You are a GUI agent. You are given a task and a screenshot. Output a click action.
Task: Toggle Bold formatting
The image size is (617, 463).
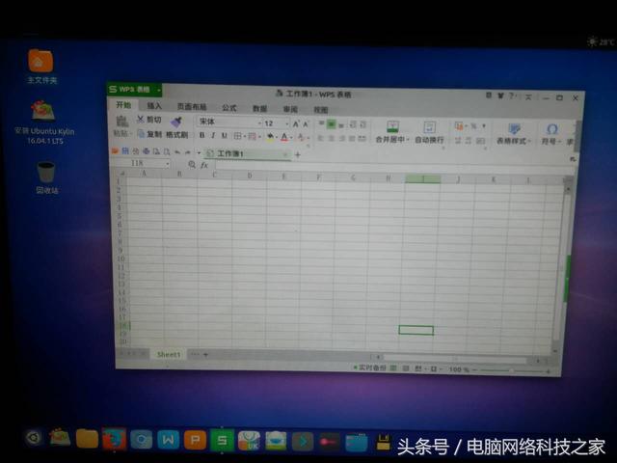click(201, 135)
